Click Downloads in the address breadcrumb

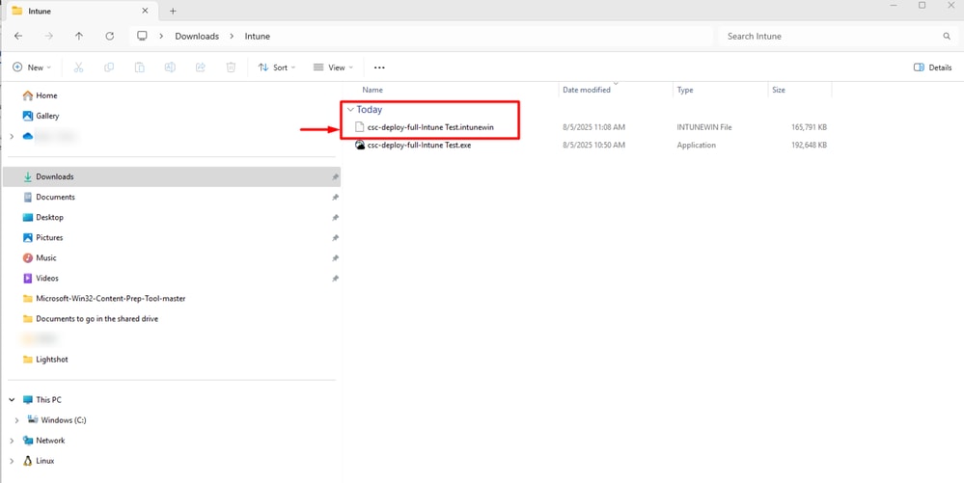tap(197, 37)
